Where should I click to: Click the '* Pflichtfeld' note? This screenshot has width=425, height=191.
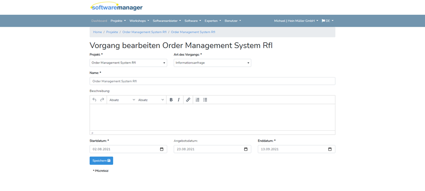[101, 171]
